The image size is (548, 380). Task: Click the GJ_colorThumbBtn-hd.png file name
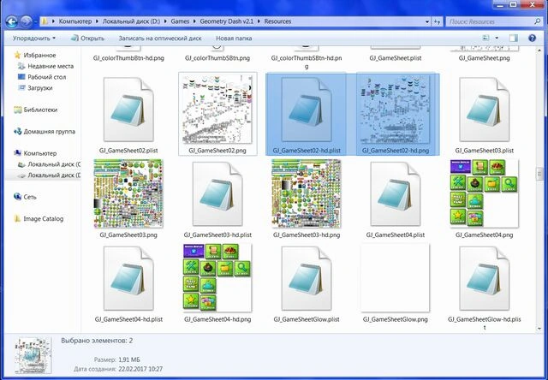(128, 58)
